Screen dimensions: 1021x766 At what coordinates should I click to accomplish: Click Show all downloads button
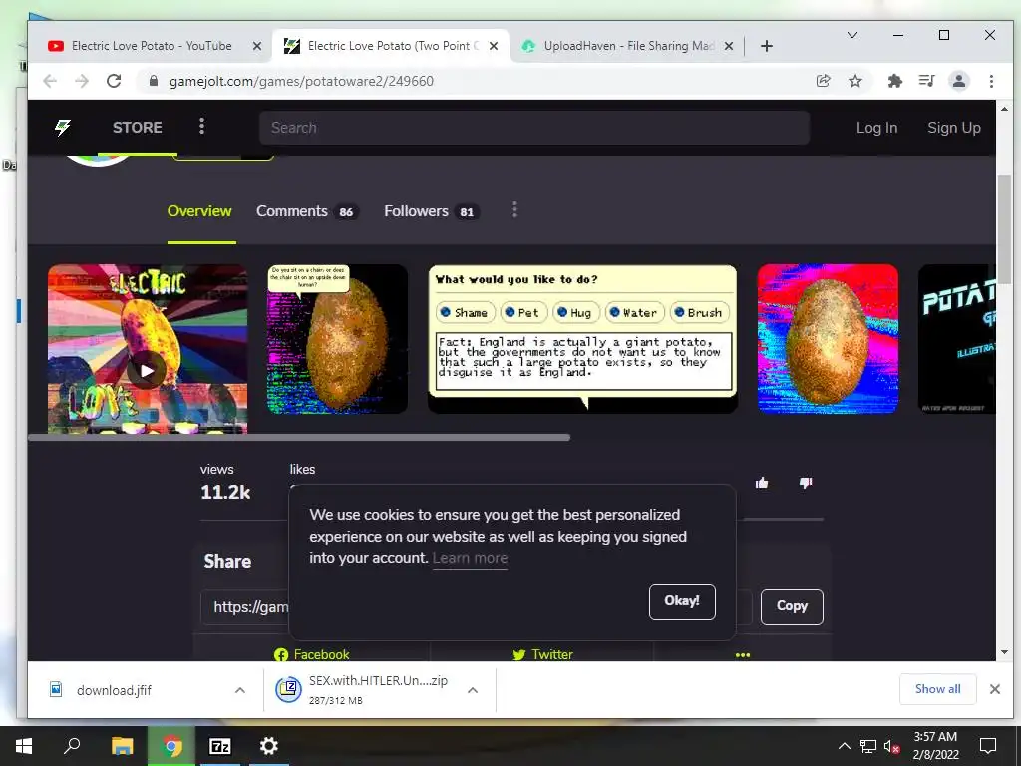937,689
